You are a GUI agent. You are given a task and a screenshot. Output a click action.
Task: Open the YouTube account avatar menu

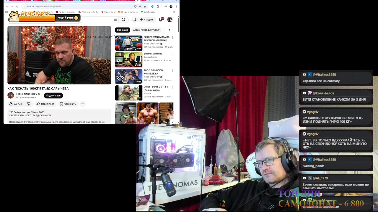click(170, 19)
